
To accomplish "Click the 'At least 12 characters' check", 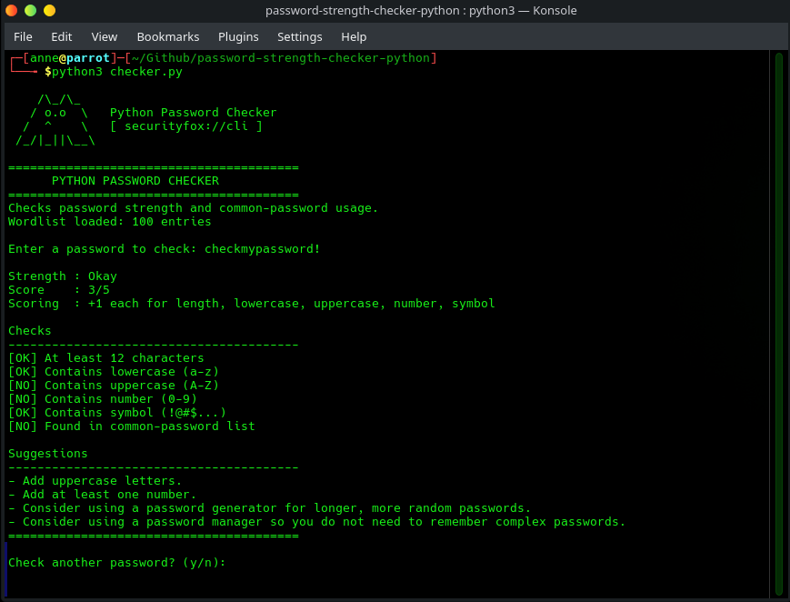I will tap(106, 358).
